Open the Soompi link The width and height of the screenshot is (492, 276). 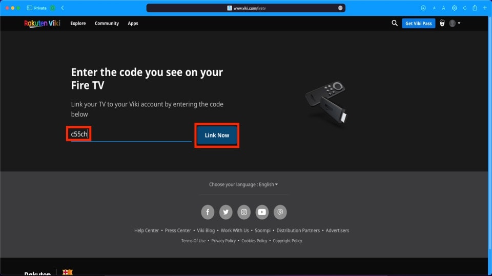262,231
